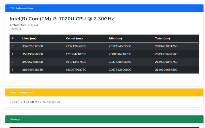Viewport: 205px width, 128px height.
Task: Select kernel time 163097968750
Action: click(76, 70)
